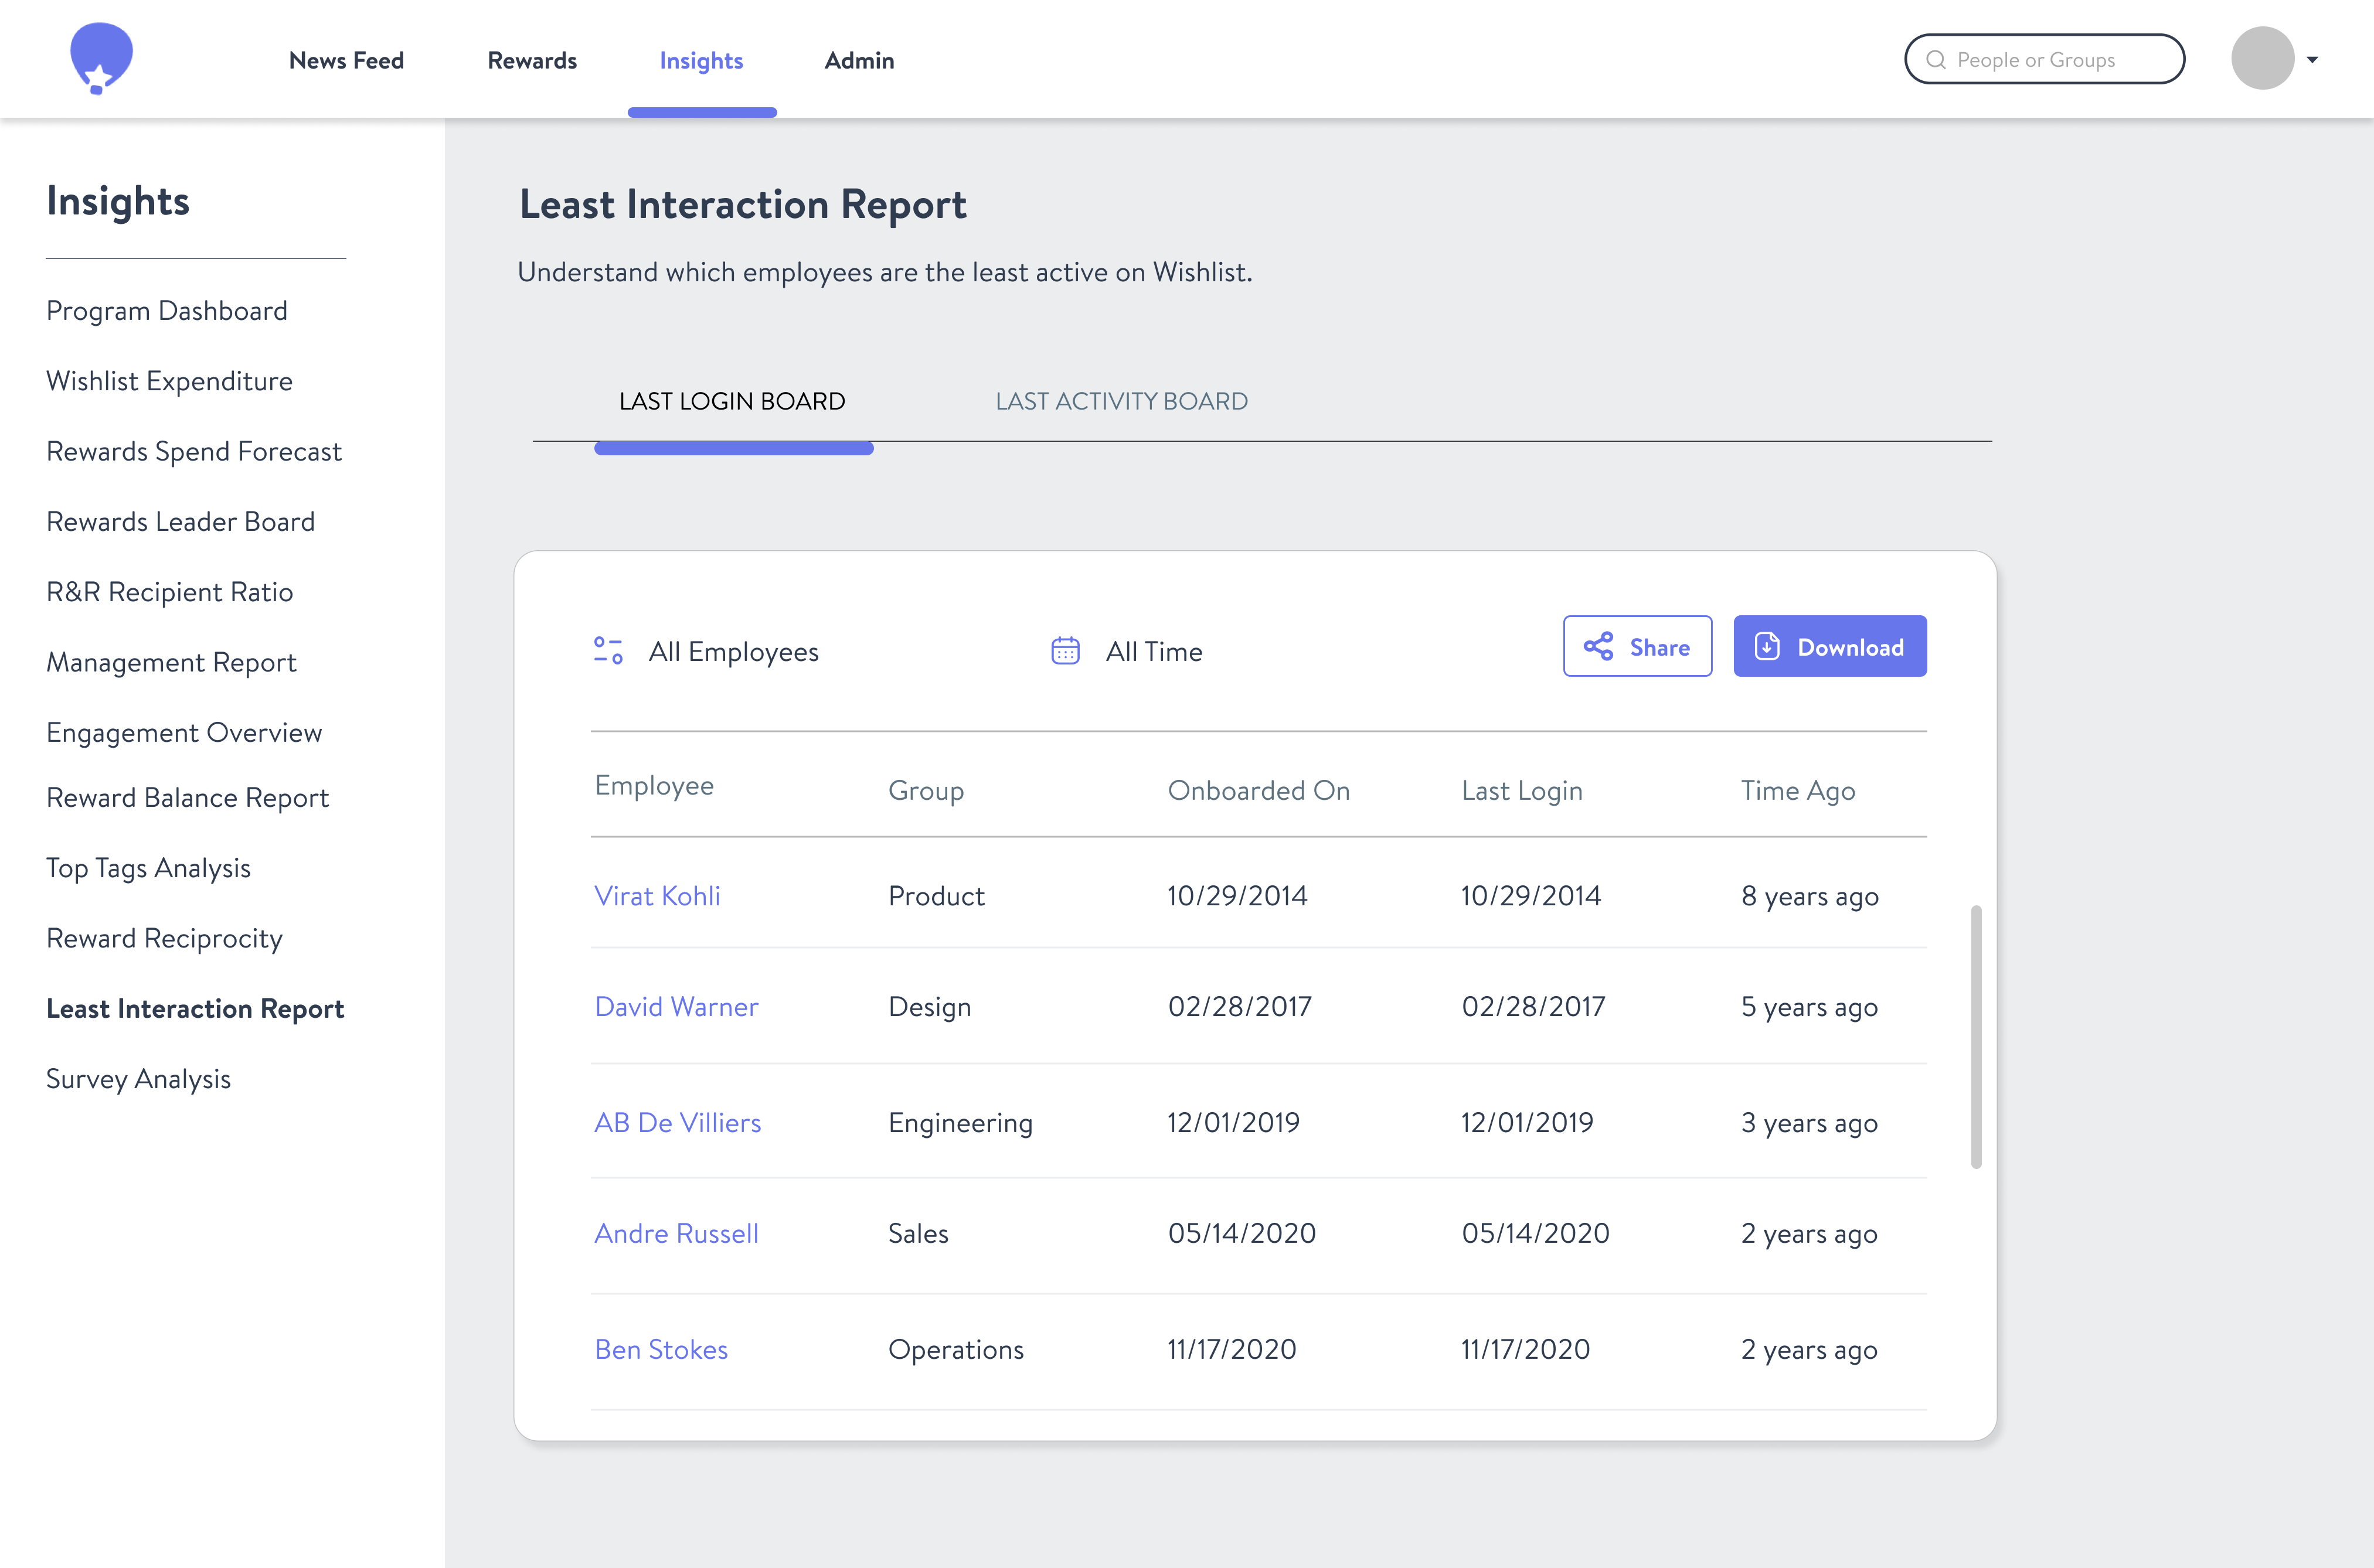Open AB De Villiers' profile

(677, 1123)
